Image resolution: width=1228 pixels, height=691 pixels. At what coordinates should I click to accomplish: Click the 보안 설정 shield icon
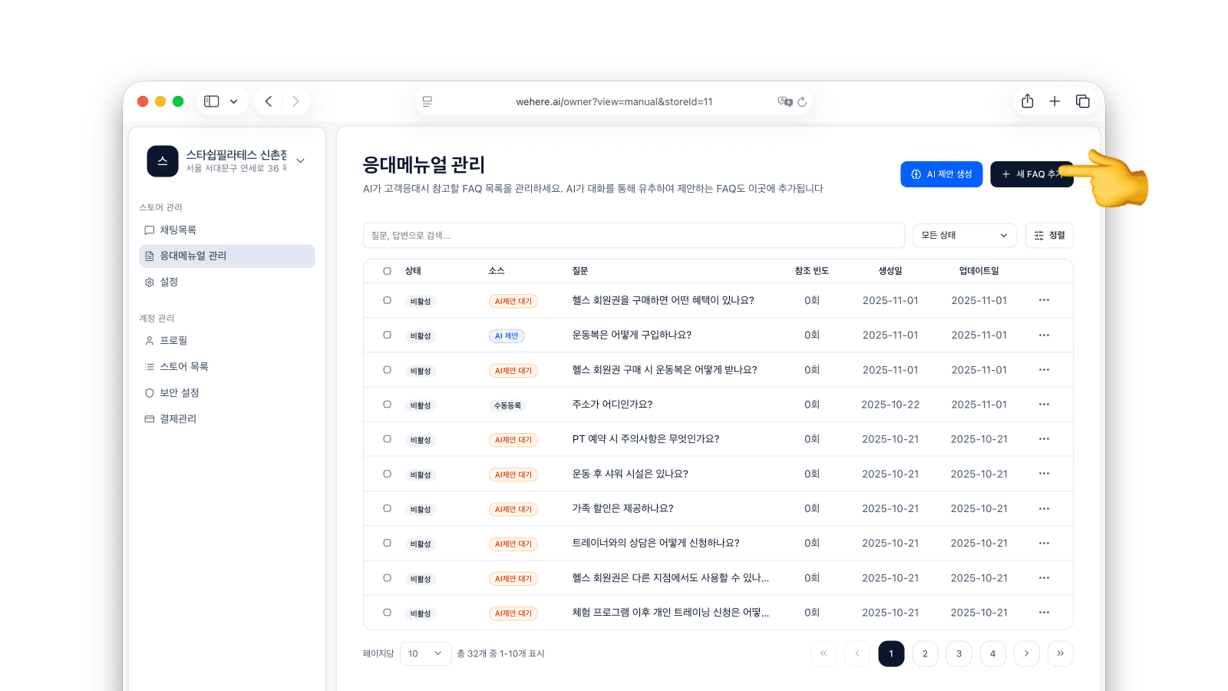(148, 392)
